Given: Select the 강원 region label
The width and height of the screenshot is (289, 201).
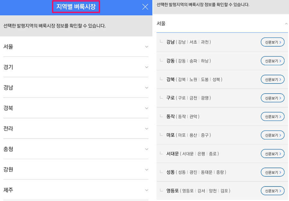Looking at the screenshot, I should [9, 170].
